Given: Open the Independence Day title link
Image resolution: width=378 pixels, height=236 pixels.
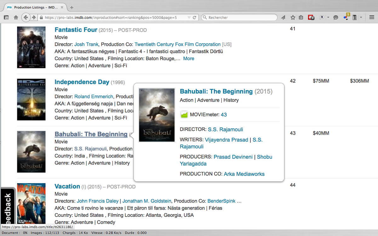Looking at the screenshot, I should 82,82.
